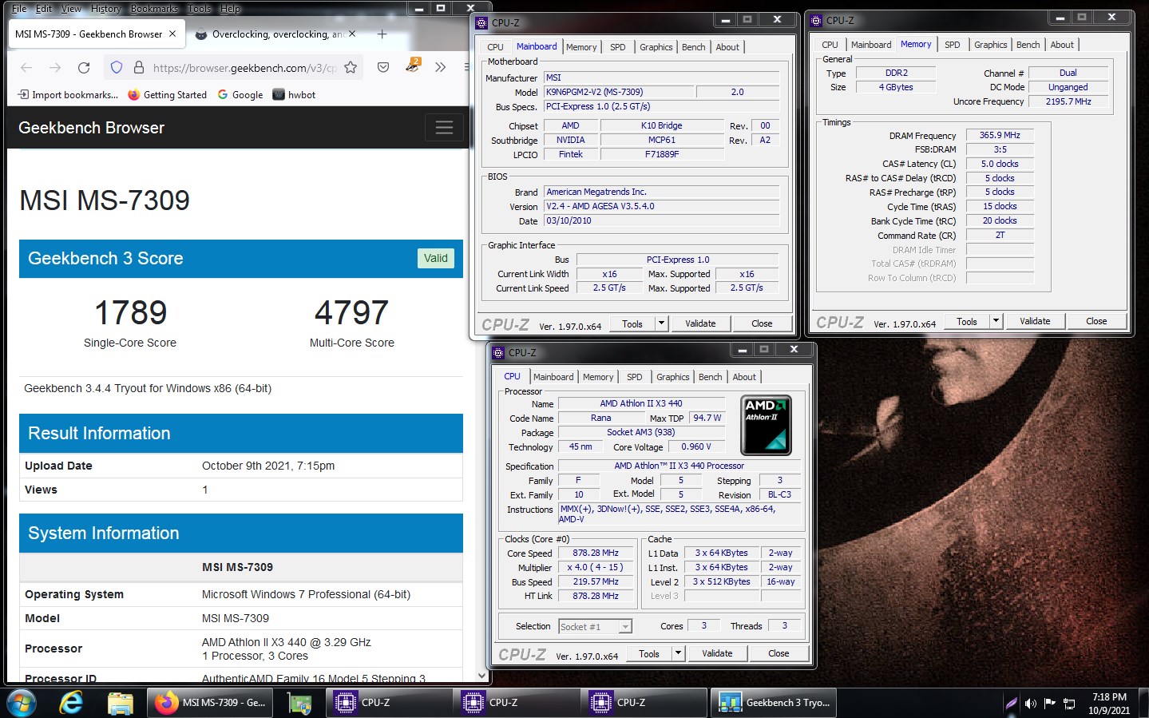This screenshot has height=718, width=1149.
Task: Expand Tools dropdown arrow in Memory CPU-Z window
Action: (x=996, y=321)
